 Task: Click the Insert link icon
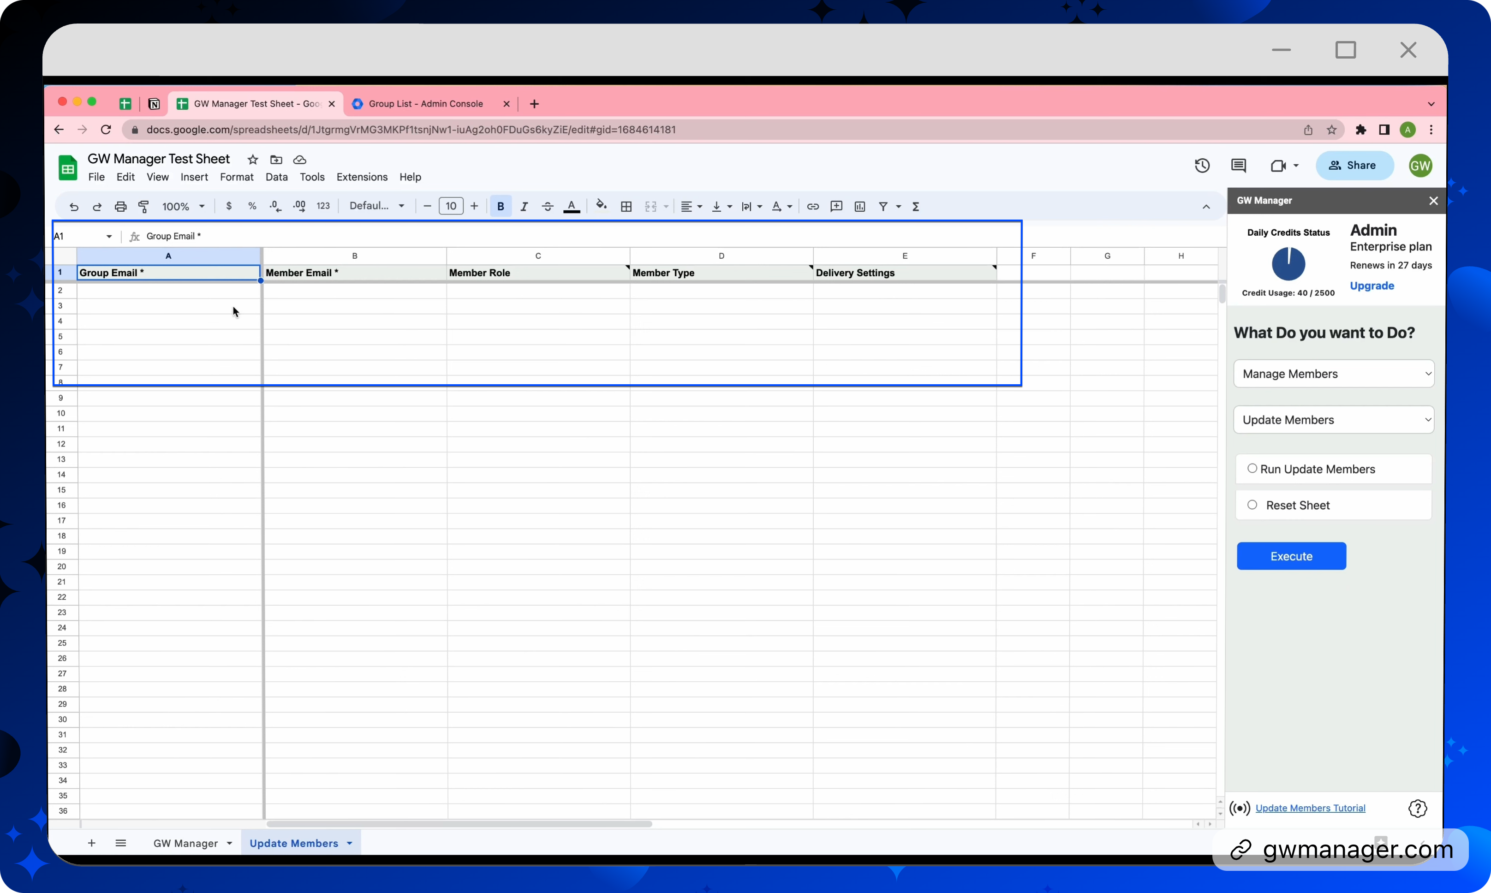[x=812, y=206]
